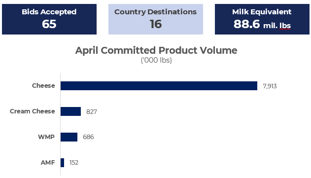Click the 827 data label
The width and height of the screenshot is (311, 178).
tap(92, 112)
